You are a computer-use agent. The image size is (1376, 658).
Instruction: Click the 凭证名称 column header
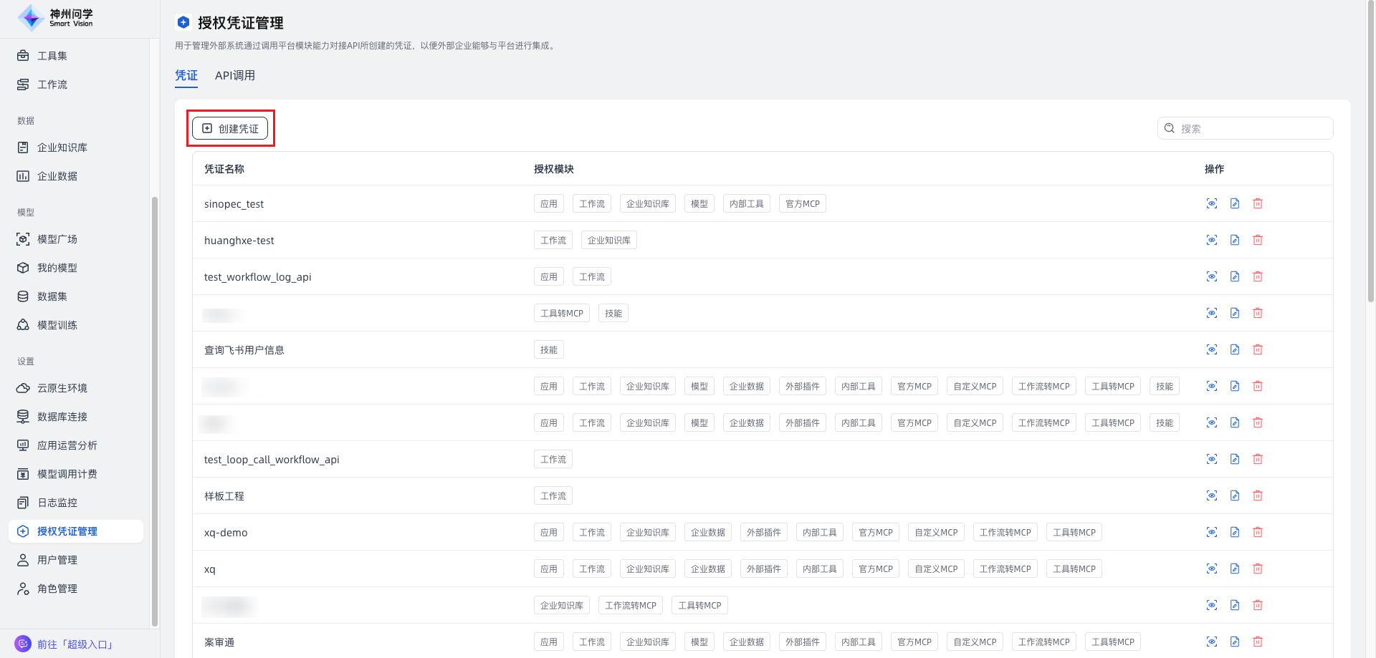[224, 169]
